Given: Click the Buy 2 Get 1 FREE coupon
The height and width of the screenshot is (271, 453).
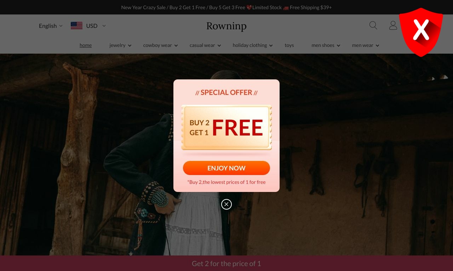Looking at the screenshot, I should 226,127.
